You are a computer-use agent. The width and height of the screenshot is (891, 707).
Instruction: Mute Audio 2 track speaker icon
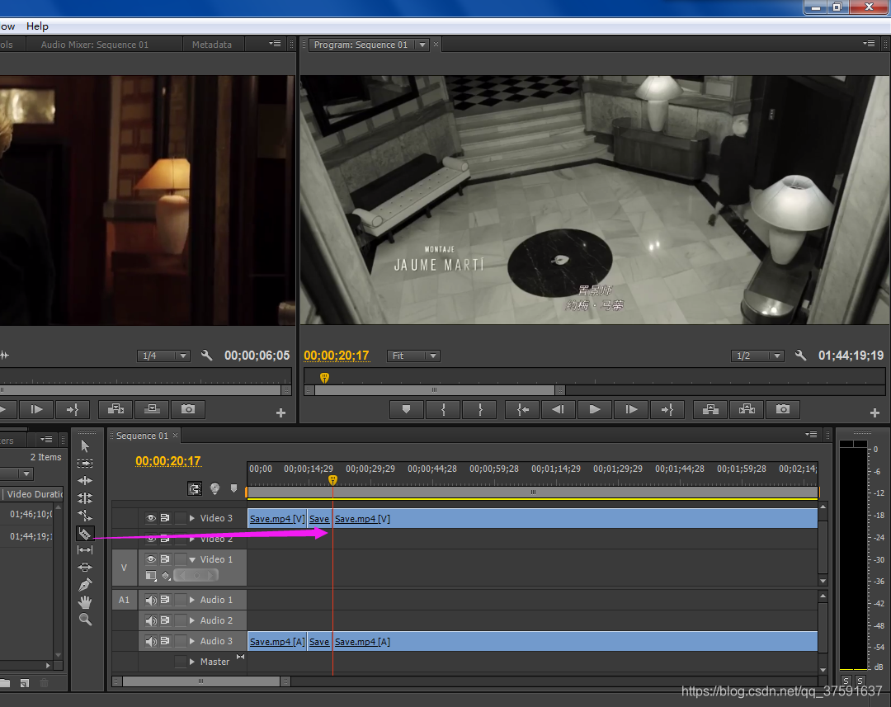point(151,620)
